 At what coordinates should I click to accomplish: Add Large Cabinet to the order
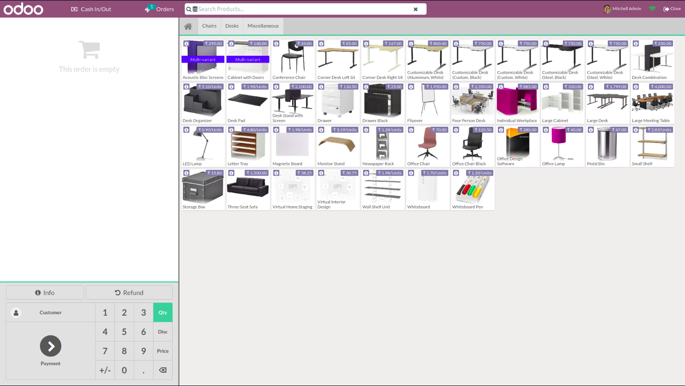pyautogui.click(x=562, y=104)
